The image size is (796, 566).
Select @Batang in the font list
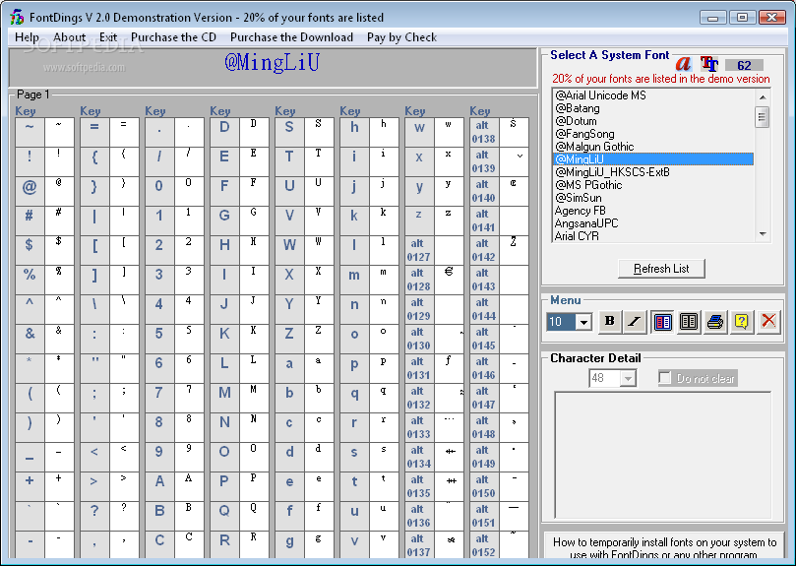click(x=653, y=108)
